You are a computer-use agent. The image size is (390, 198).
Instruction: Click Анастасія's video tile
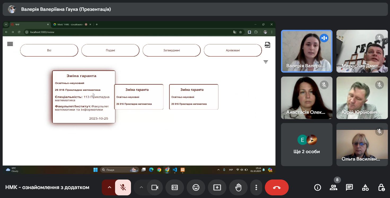point(307,98)
